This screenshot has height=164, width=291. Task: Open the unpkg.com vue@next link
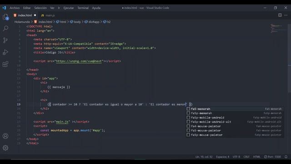(x=79, y=61)
